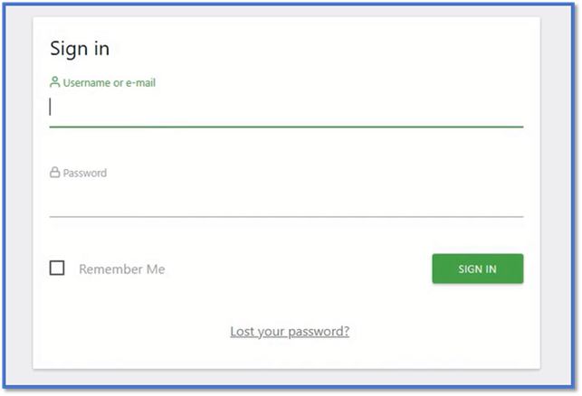Click the green underline of username field
582x396 pixels.
click(286, 127)
